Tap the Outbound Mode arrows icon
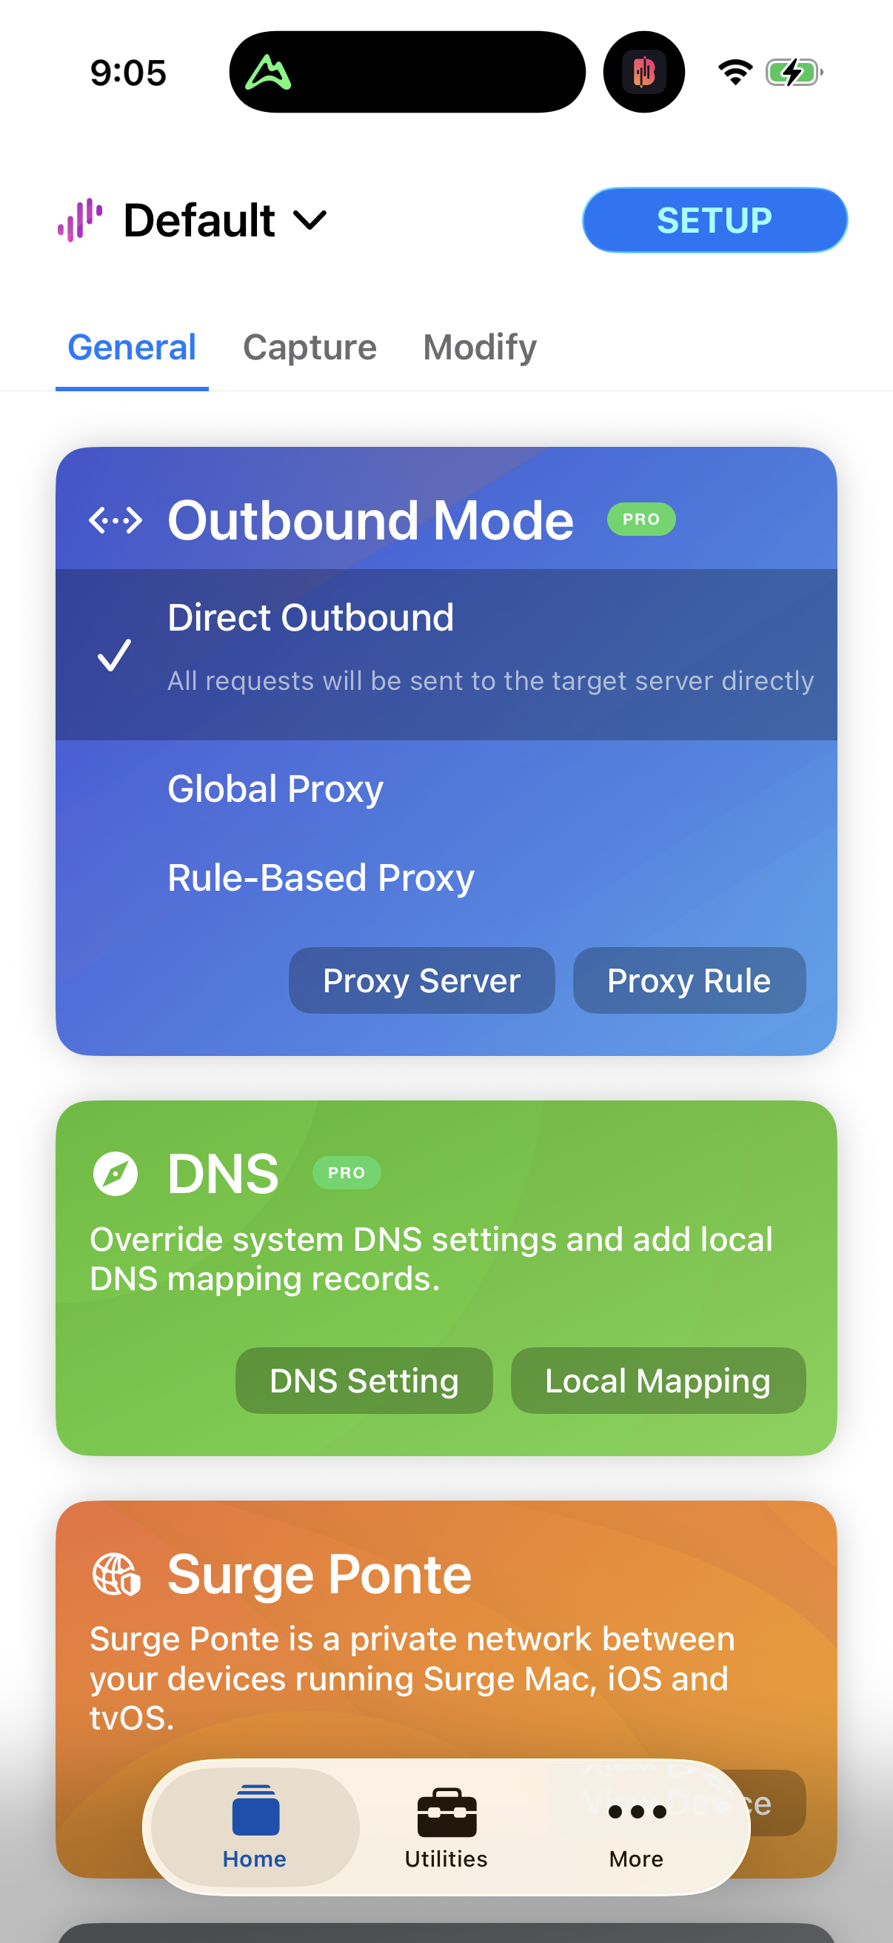This screenshot has height=1943, width=893. pos(116,520)
